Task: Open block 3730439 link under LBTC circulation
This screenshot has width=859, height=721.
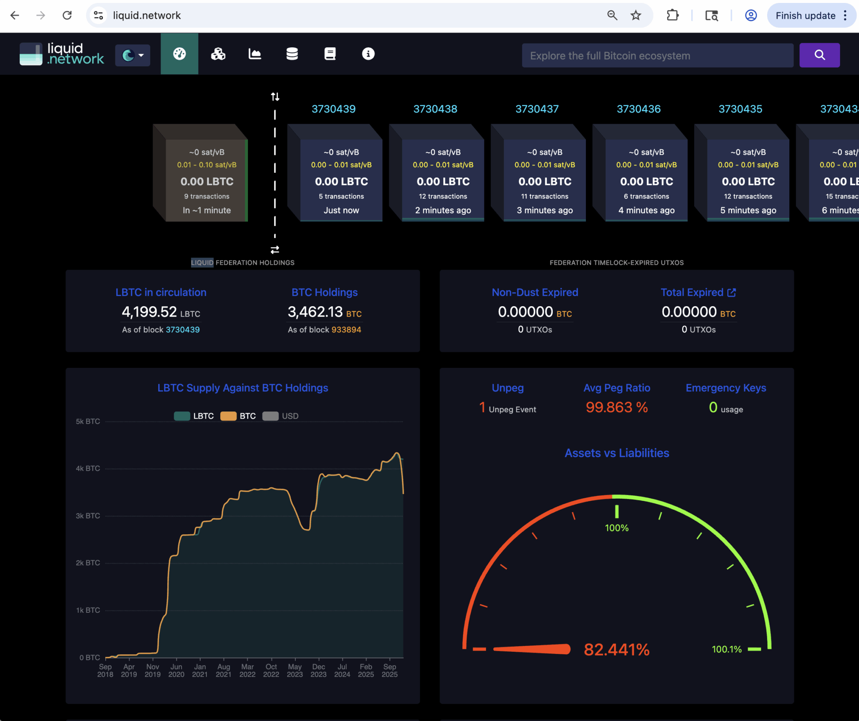Action: point(182,330)
